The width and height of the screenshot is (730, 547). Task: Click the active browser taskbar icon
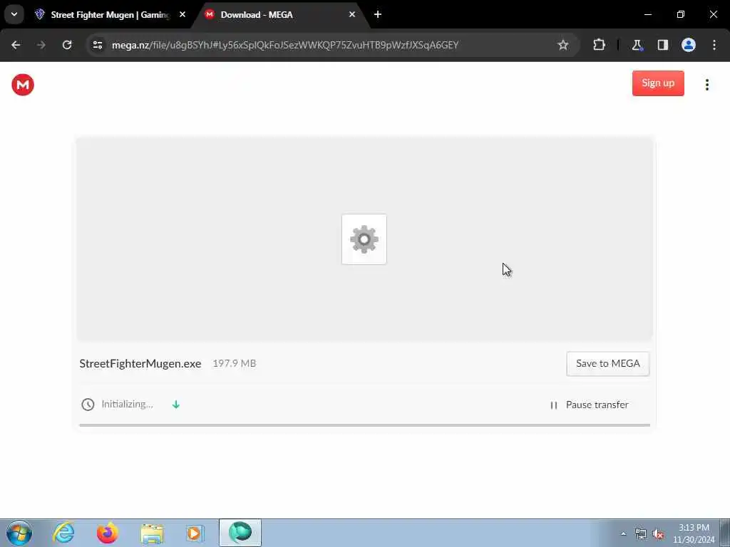point(240,533)
